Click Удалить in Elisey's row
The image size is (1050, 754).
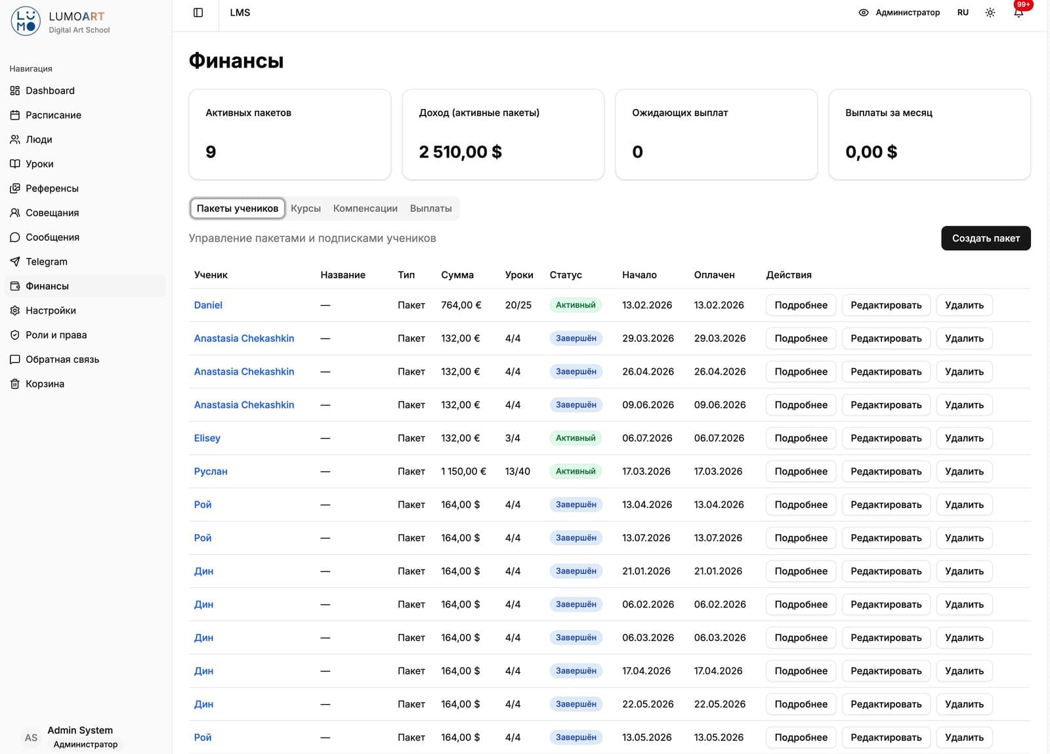pos(964,438)
